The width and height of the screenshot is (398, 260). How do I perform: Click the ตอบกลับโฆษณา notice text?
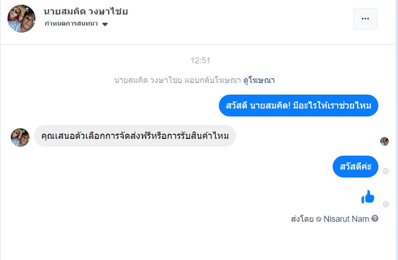(178, 80)
